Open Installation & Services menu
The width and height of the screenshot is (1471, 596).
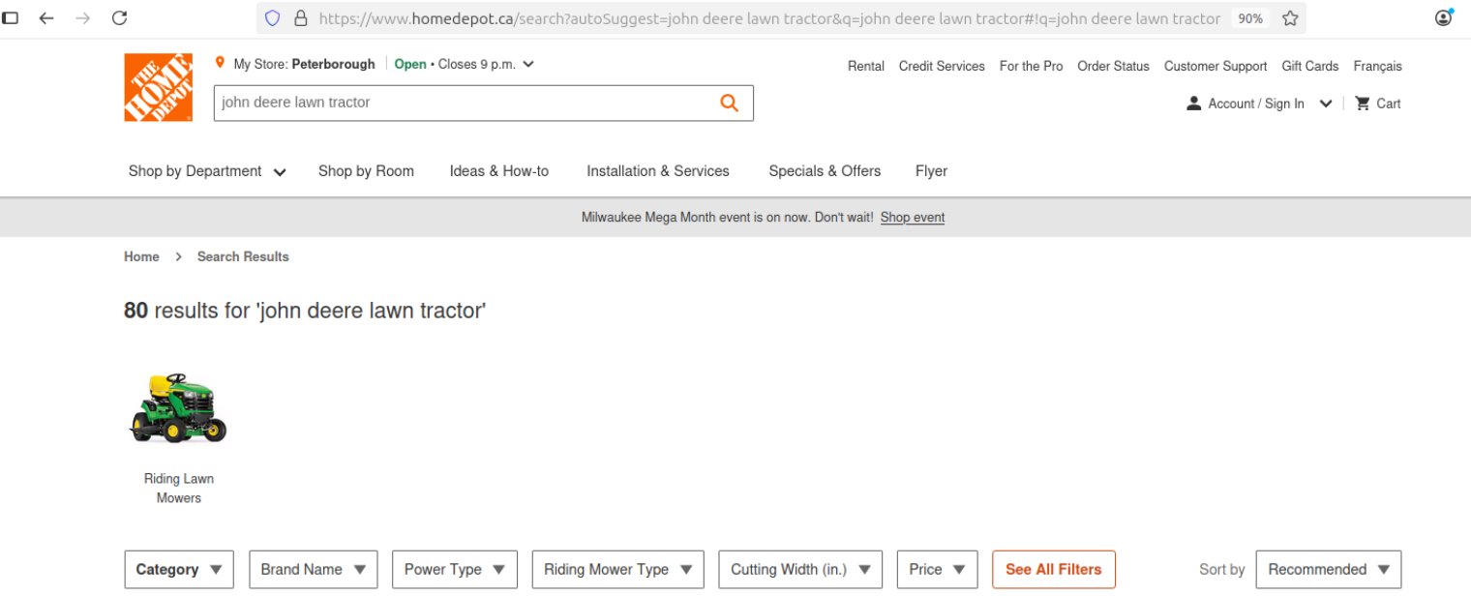658,171
